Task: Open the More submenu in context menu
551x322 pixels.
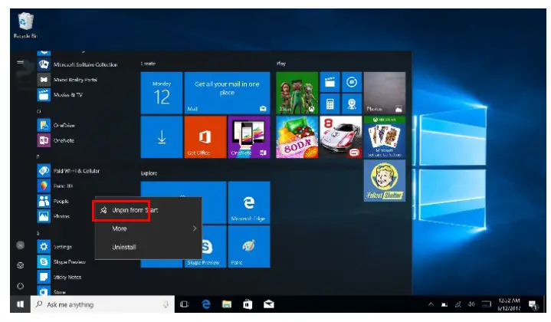Action: 149,228
